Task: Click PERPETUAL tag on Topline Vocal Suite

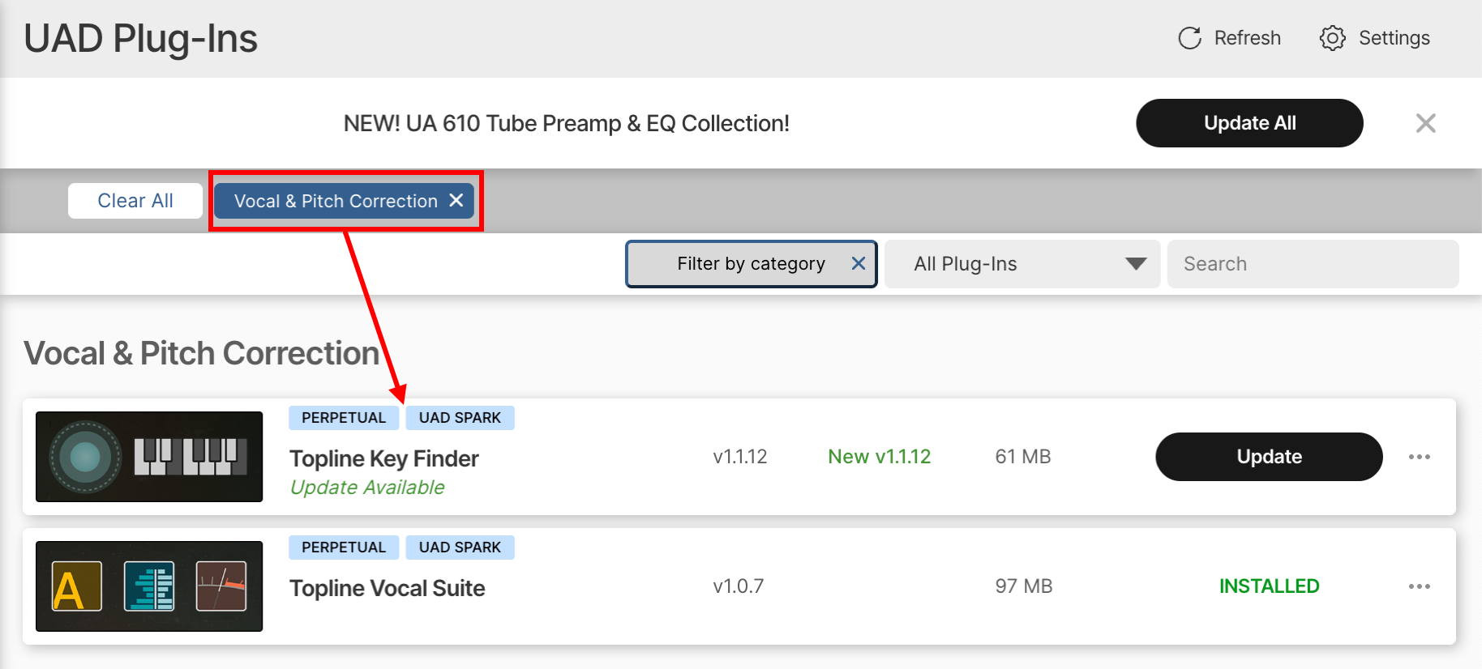Action: (344, 548)
